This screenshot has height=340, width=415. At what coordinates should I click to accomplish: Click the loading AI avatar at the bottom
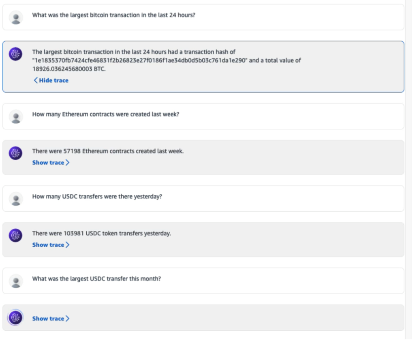pyautogui.click(x=15, y=318)
